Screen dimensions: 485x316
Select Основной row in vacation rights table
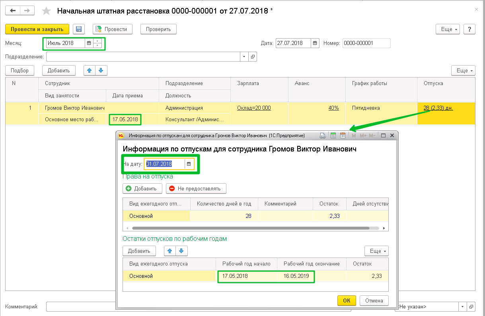[x=156, y=216]
